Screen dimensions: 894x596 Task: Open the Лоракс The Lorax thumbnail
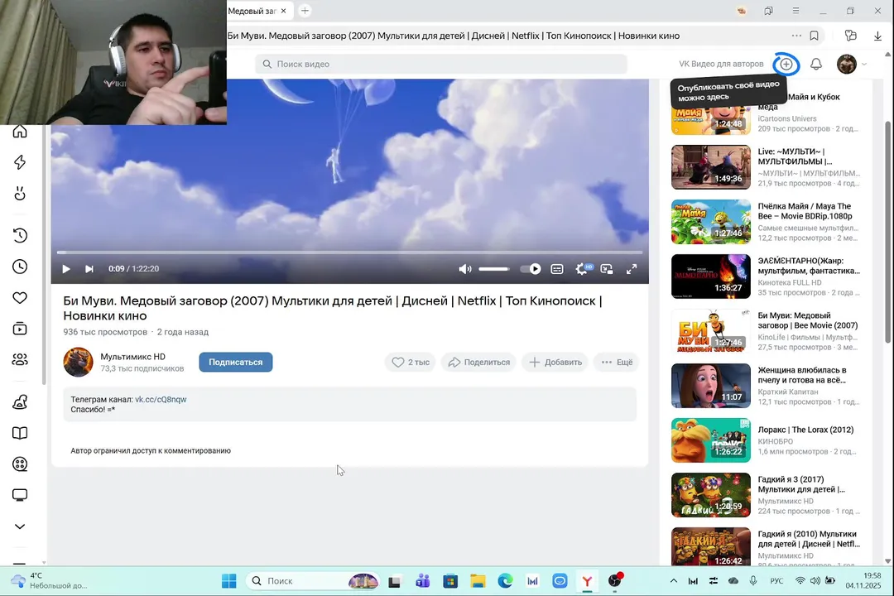pos(711,440)
